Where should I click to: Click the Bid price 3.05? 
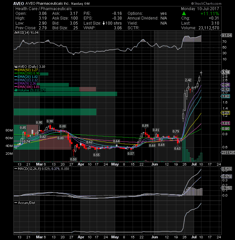(x=74, y=23)
